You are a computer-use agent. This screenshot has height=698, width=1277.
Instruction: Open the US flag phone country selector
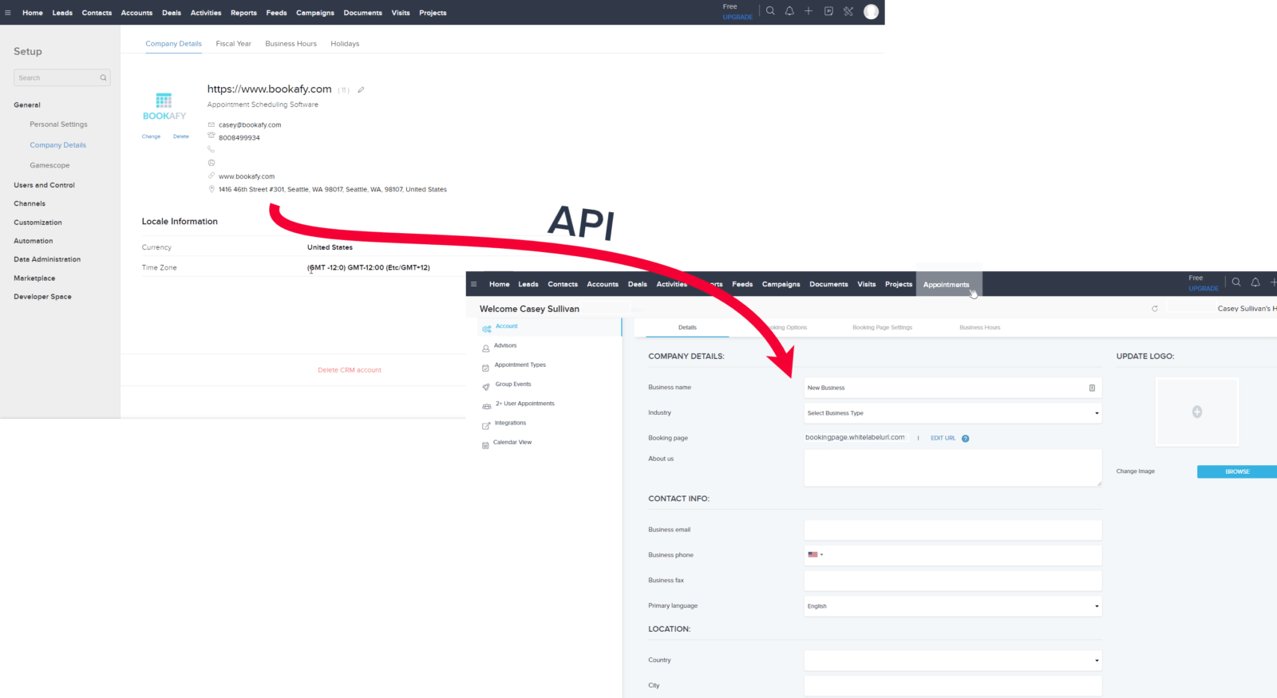[815, 554]
